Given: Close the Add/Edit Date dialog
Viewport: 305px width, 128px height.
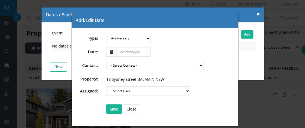Looking at the screenshot, I should [131, 109].
